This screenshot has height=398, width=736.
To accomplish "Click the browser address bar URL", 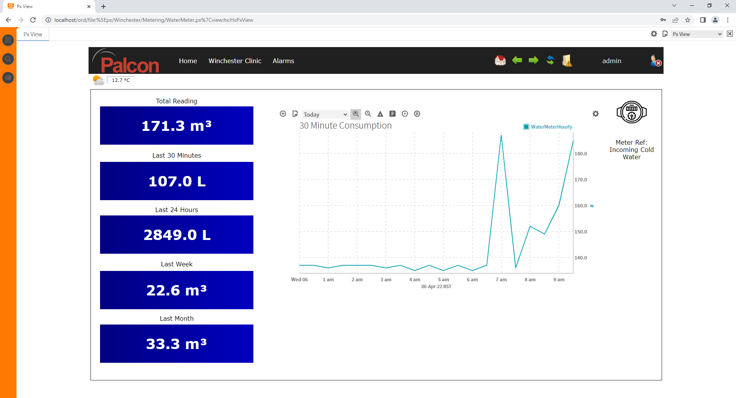I will (153, 20).
